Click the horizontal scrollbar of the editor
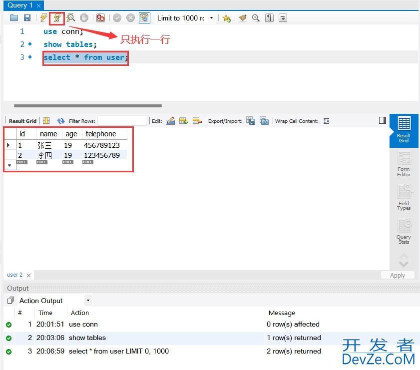 pos(88,106)
